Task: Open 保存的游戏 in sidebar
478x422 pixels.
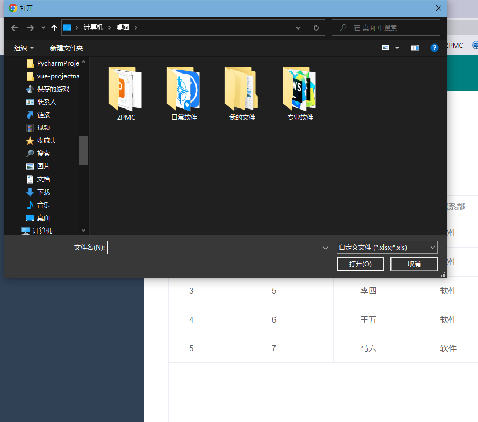Action: click(48, 89)
